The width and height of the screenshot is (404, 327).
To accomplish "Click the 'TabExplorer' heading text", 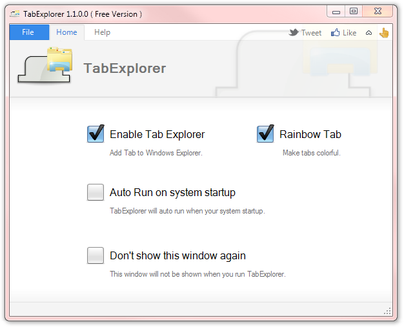I will [125, 68].
